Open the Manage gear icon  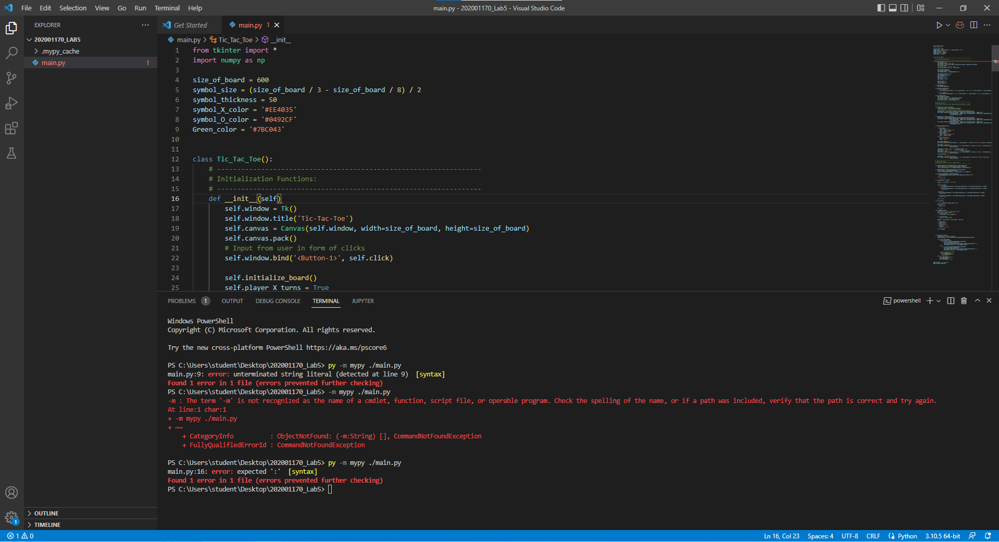tap(11, 518)
